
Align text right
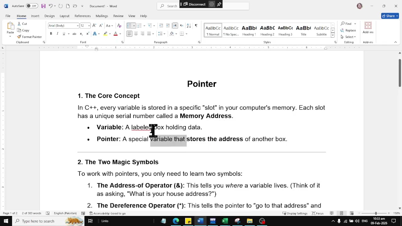click(143, 34)
